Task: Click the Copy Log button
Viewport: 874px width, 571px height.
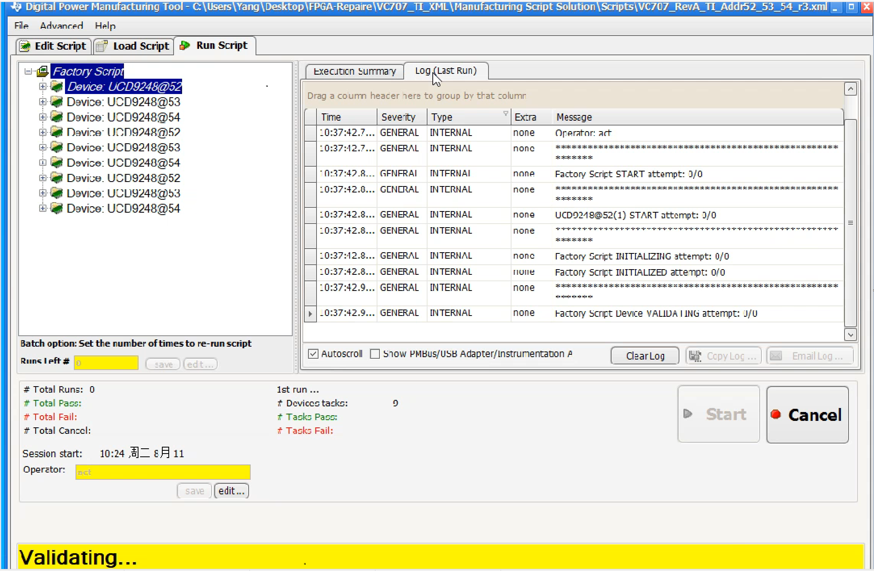Action: [723, 356]
